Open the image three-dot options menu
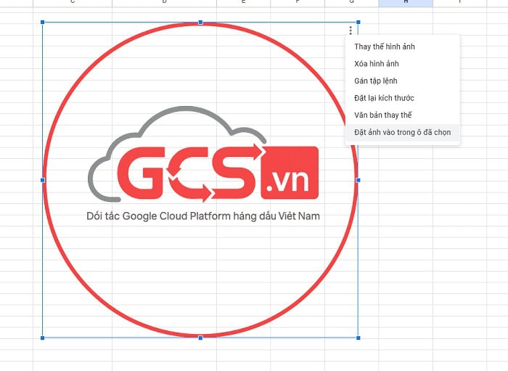Screen dimensions: 508x371 click(x=351, y=30)
